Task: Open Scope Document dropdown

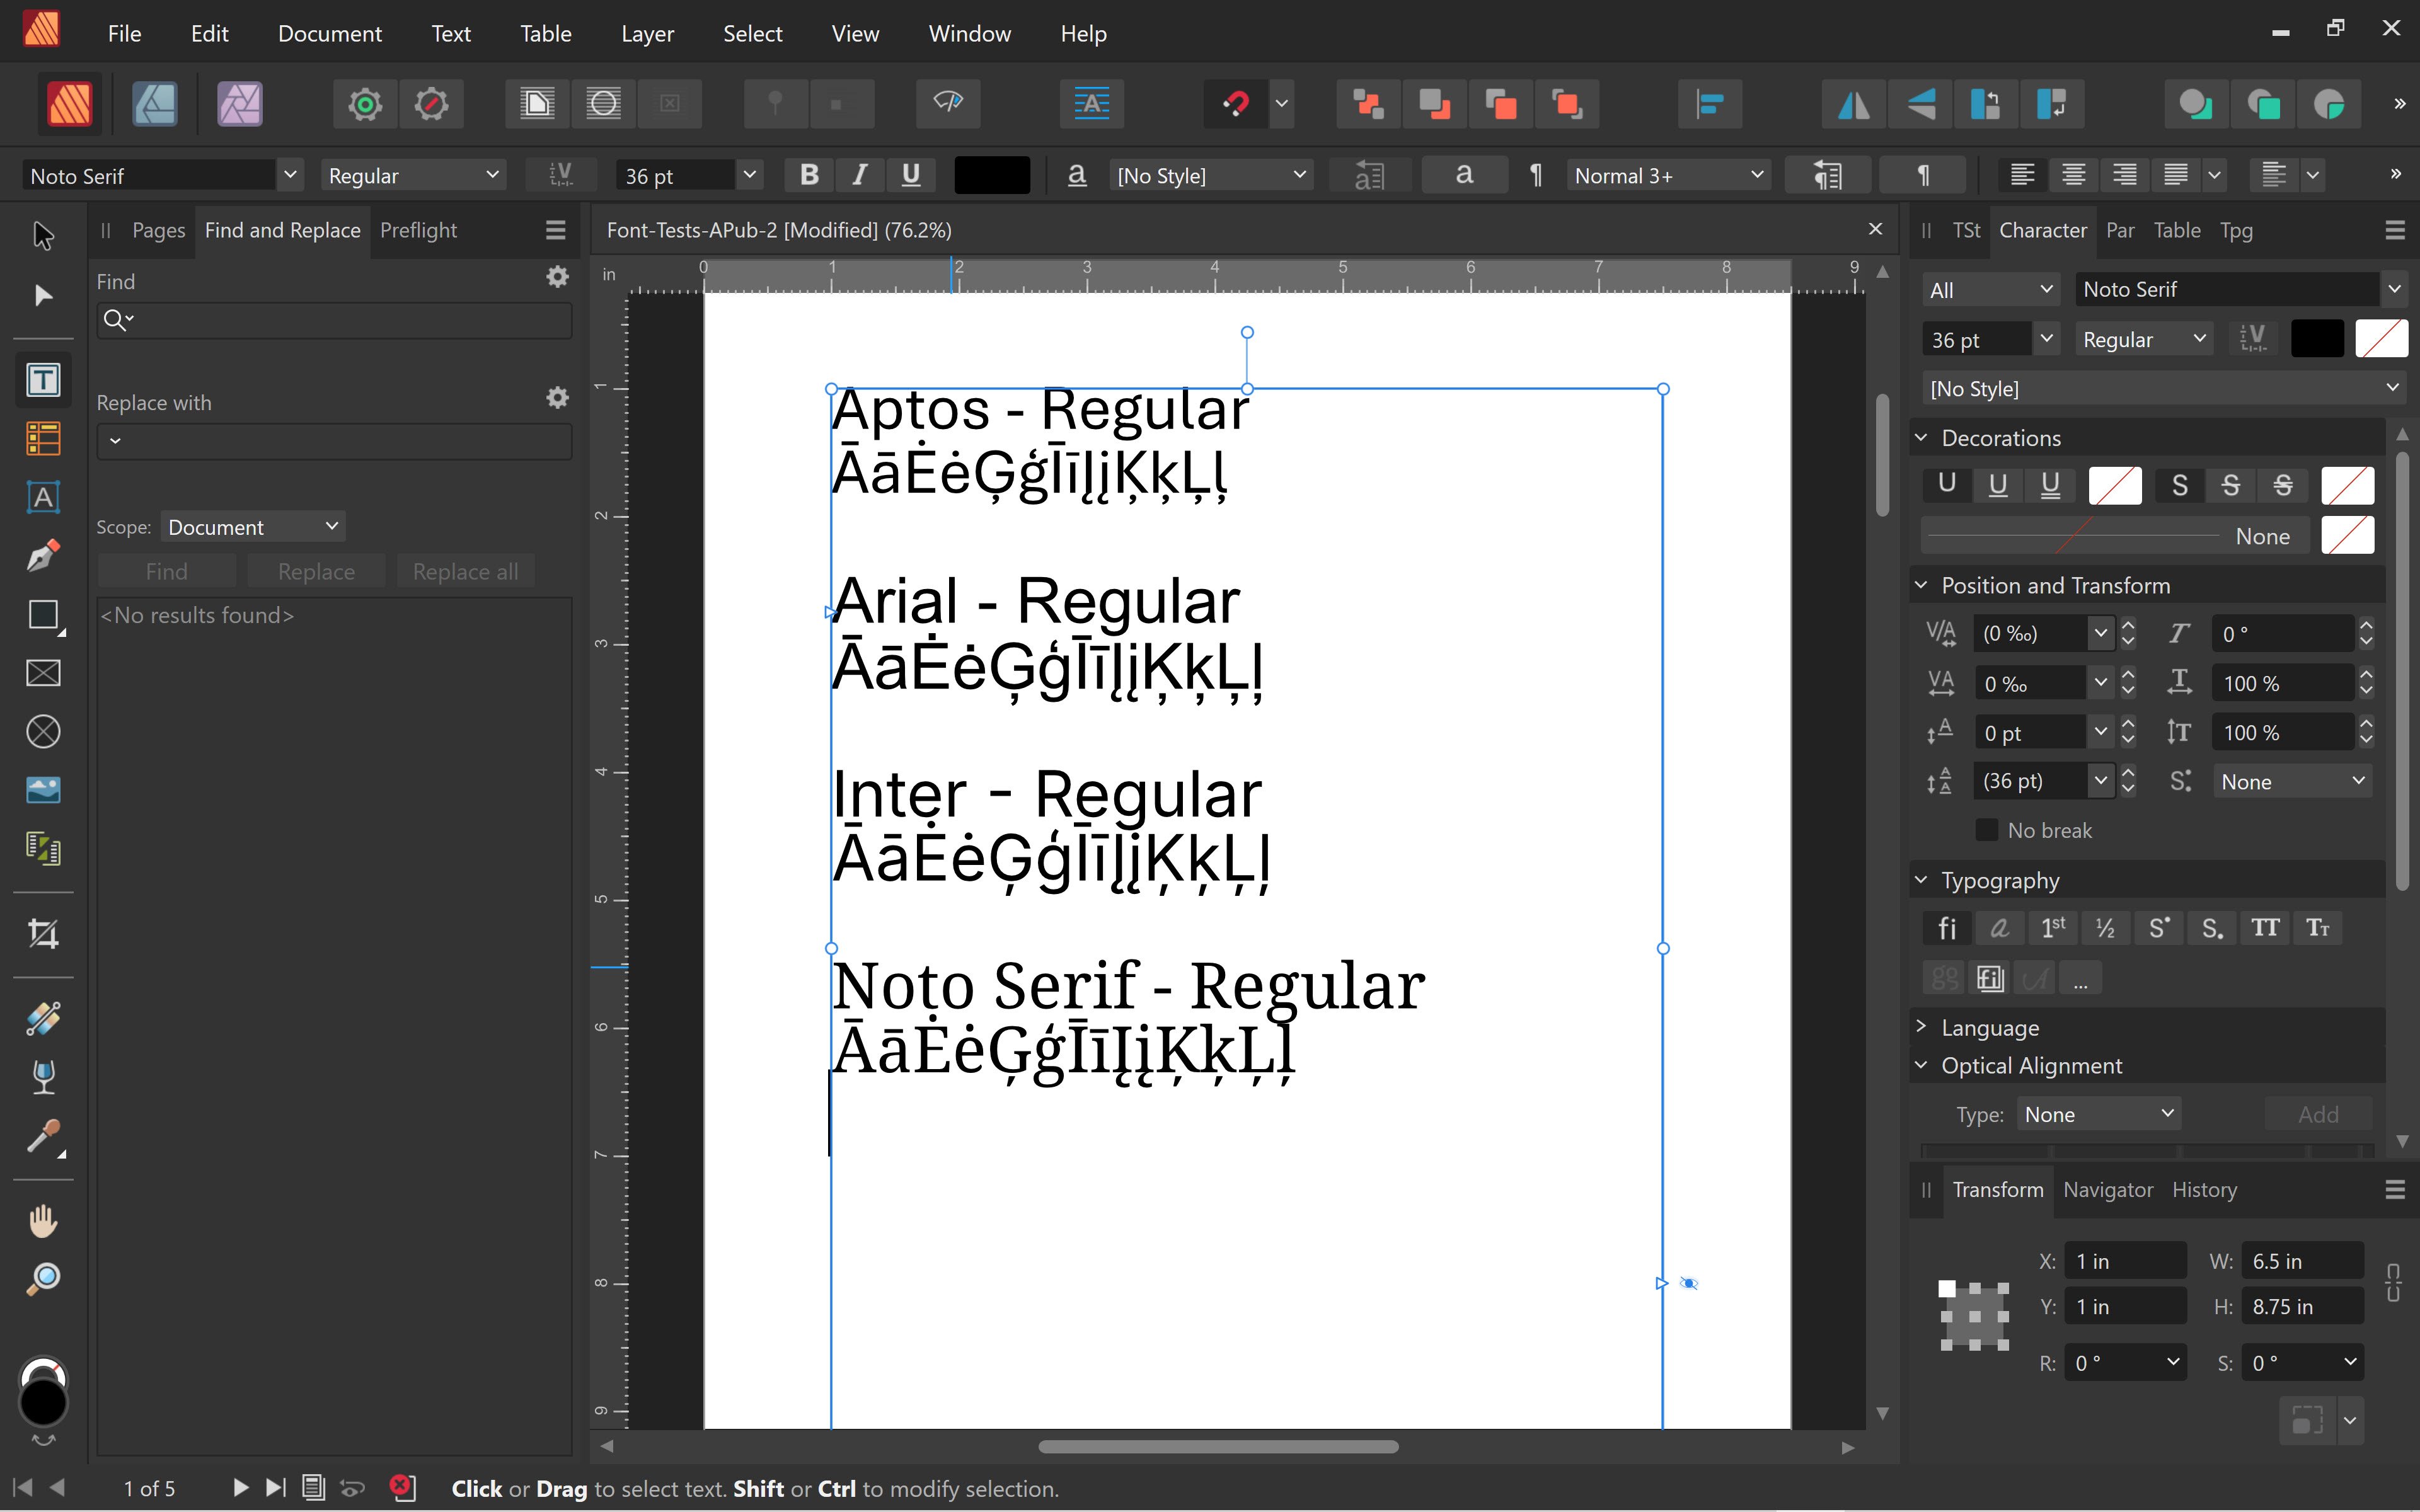Action: coord(252,527)
